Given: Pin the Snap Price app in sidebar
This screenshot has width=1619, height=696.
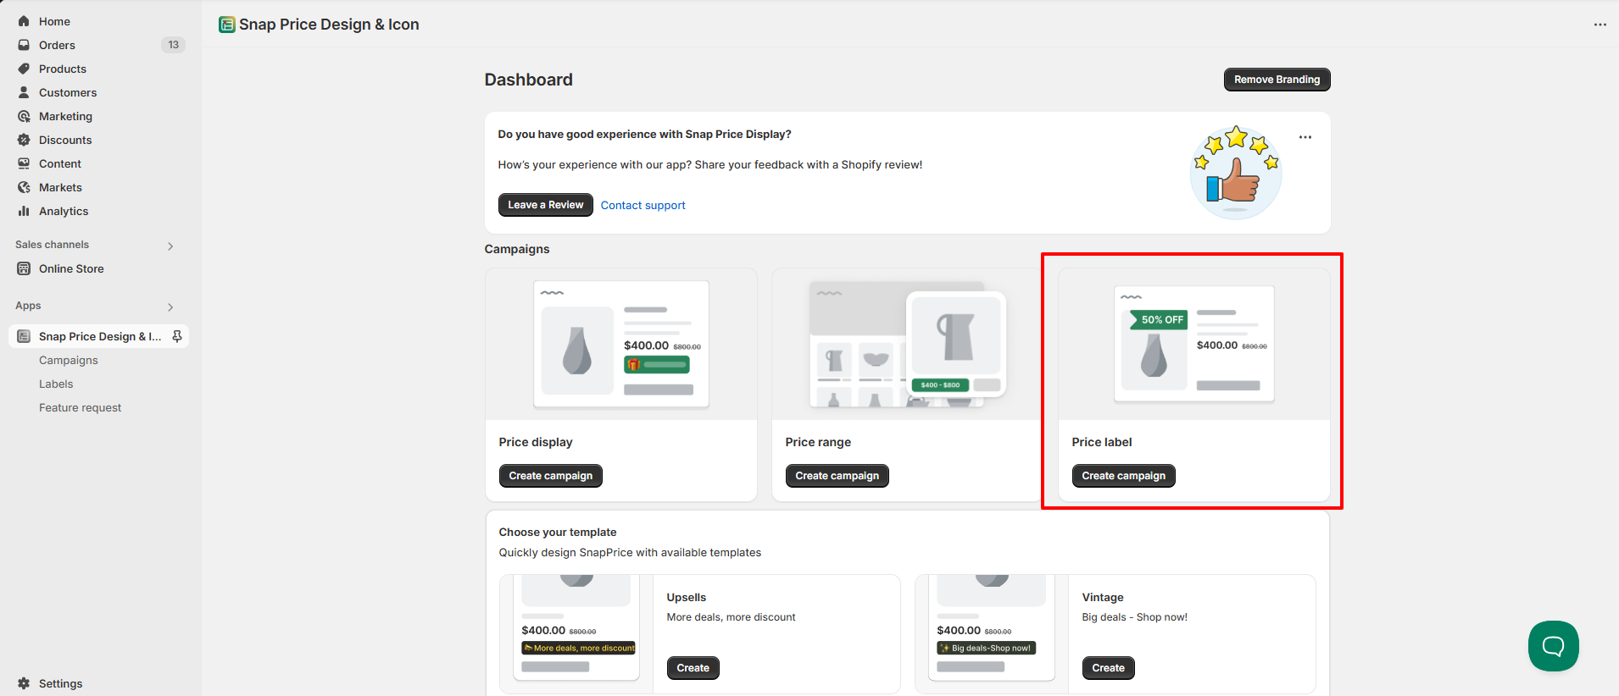Looking at the screenshot, I should [177, 336].
